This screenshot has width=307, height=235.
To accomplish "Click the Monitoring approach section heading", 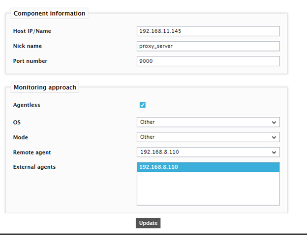I will [x=45, y=87].
